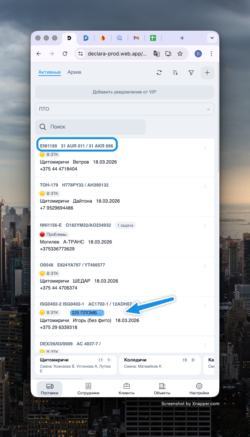This screenshot has height=437, width=250.
Task: Click Щитомиричи Дайтона 18.03.2026 line
Action: point(80,201)
